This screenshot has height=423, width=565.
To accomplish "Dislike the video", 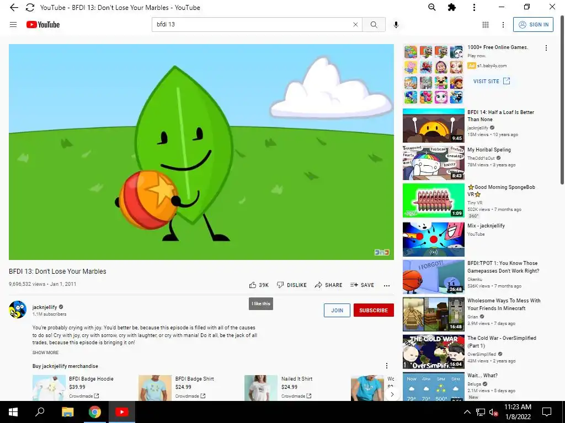I will tap(291, 285).
